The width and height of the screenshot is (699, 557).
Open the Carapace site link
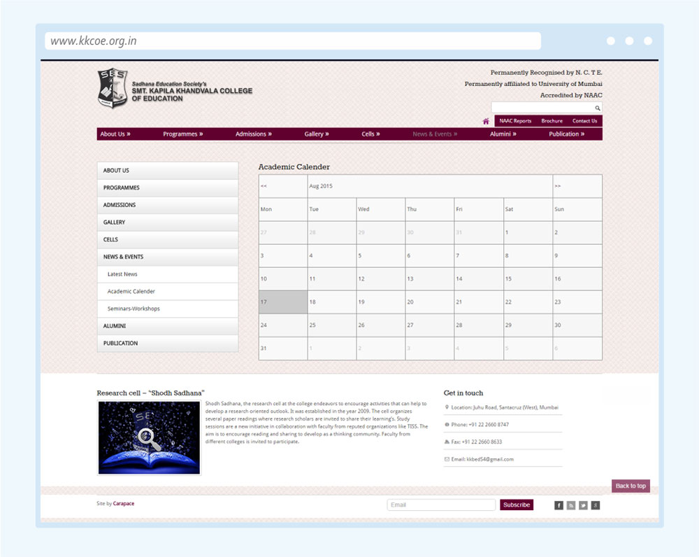[124, 503]
